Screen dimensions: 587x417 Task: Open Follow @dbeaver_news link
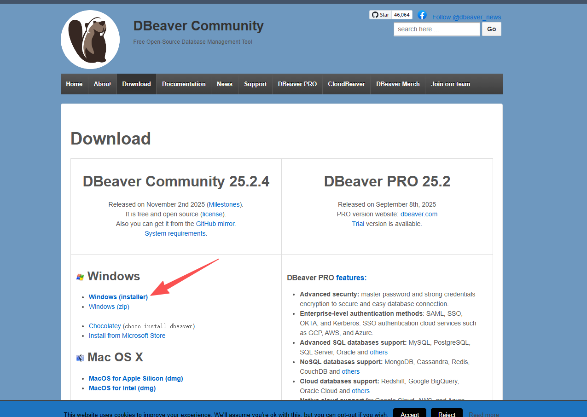click(466, 17)
